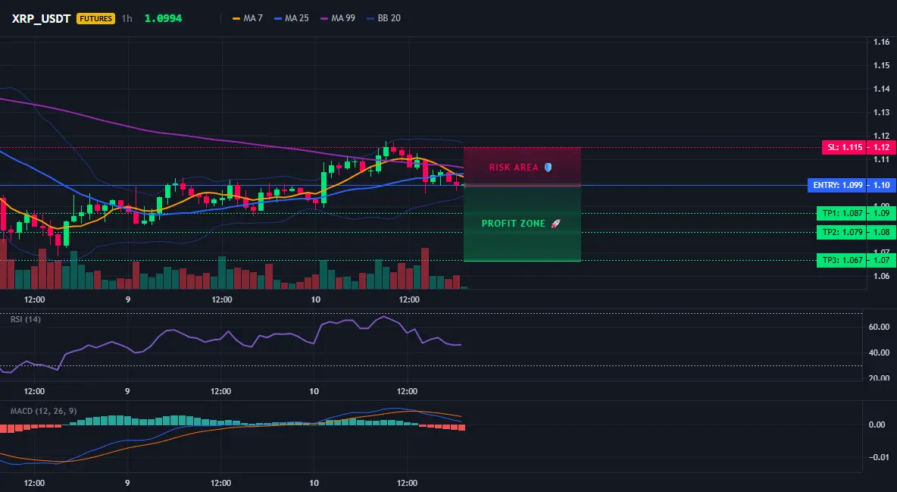Image resolution: width=897 pixels, height=492 pixels.
Task: Click date label 10 on MACD time axis
Action: (x=314, y=483)
